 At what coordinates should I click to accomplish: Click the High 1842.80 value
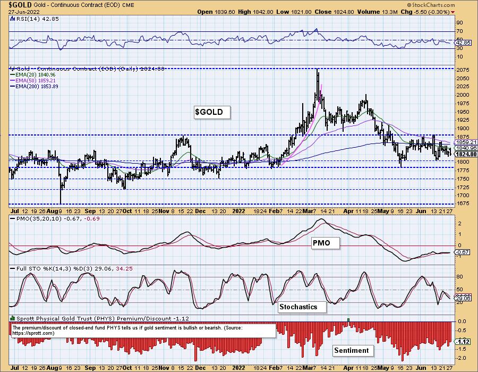[256, 12]
